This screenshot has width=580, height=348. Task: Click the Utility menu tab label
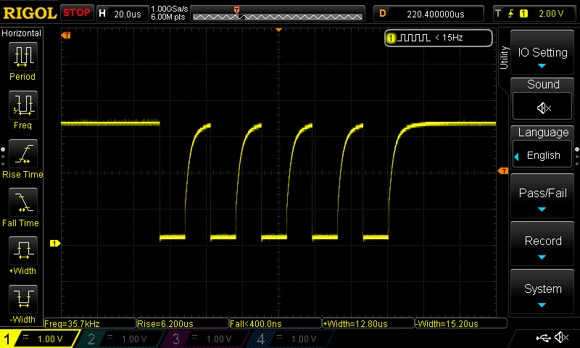point(504,58)
